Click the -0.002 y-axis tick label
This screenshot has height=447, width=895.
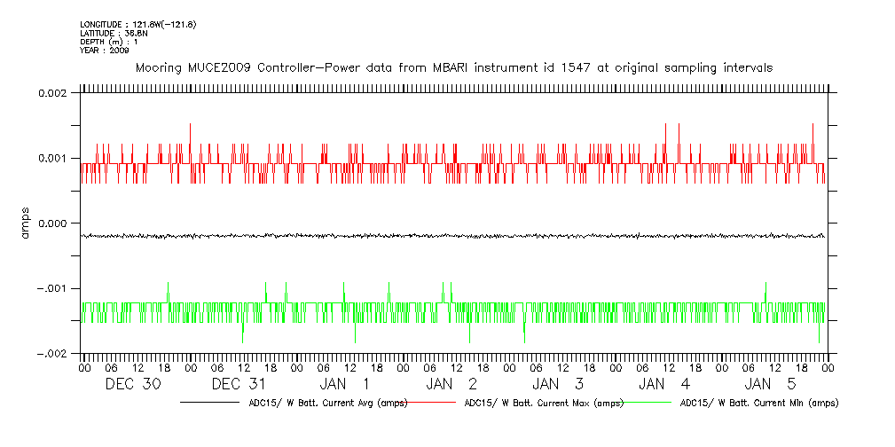coord(50,354)
